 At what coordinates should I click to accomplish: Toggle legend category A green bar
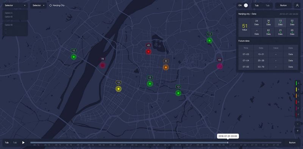pos(296,83)
